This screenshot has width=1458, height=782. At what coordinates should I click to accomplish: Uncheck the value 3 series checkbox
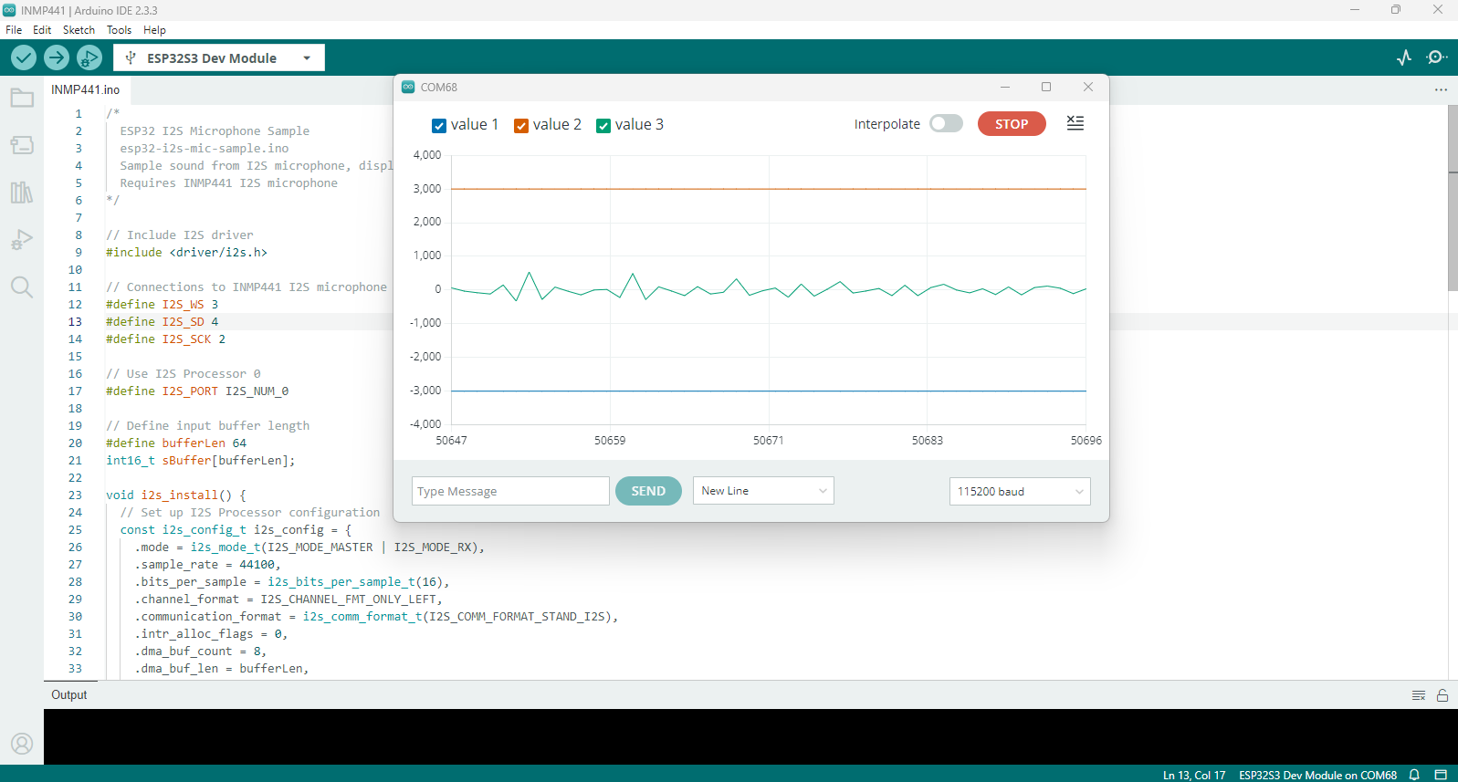point(603,126)
